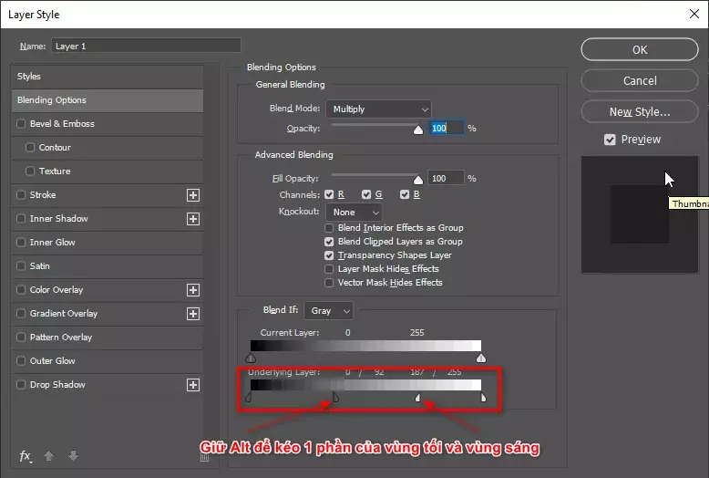This screenshot has width=709, height=478.
Task: Toggle Drop Shadow checkbox
Action: (x=21, y=384)
